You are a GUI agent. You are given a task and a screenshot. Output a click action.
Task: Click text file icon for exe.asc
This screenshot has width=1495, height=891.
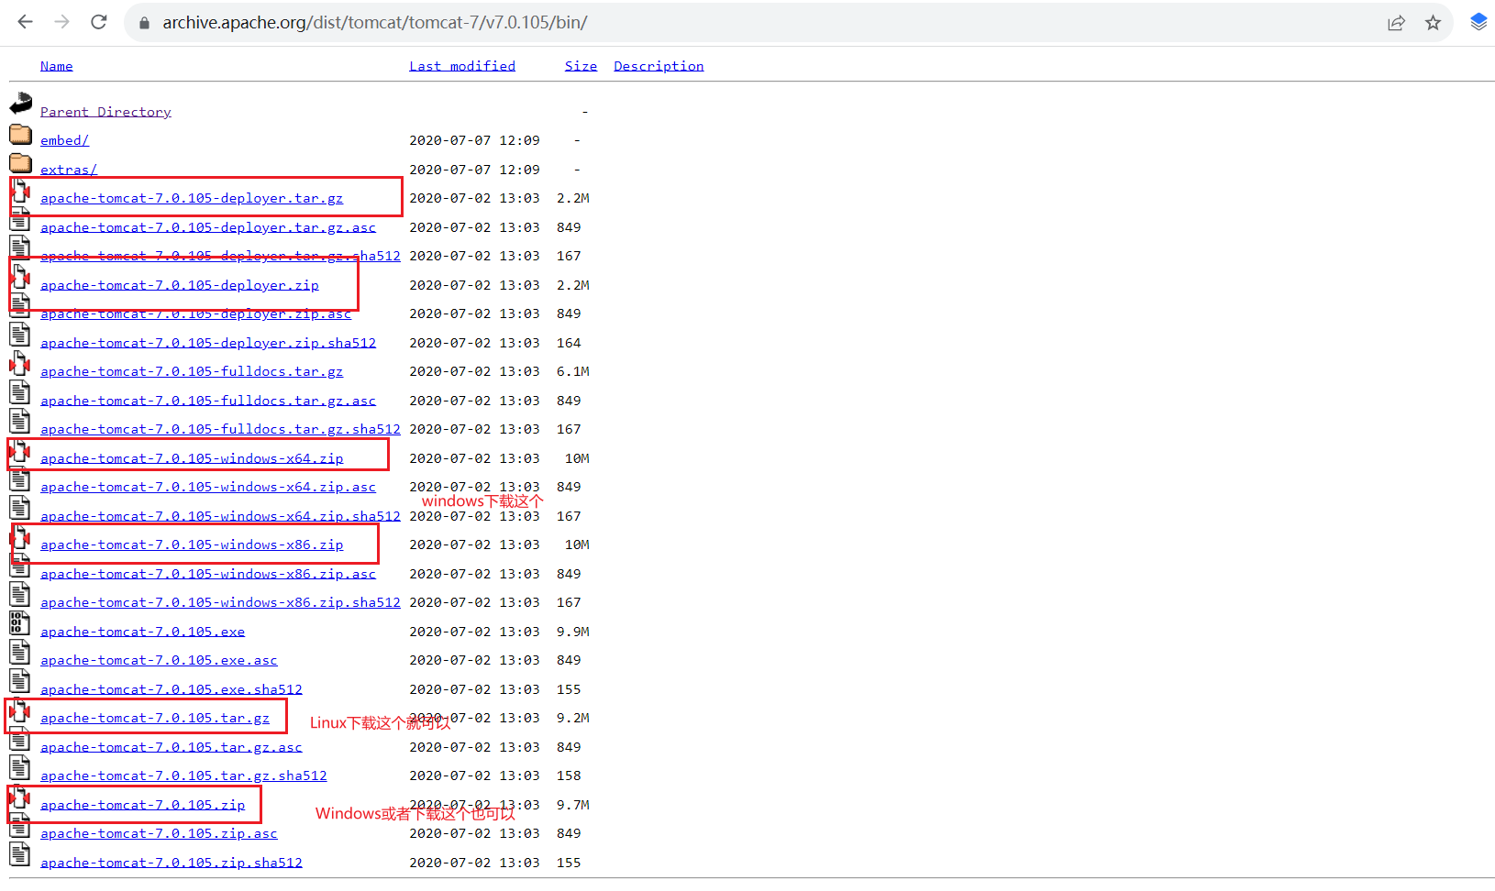[20, 654]
